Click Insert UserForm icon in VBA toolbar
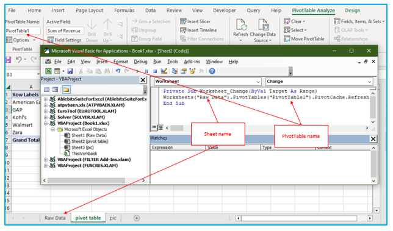The height and width of the screenshot is (231, 393). click(57, 71)
